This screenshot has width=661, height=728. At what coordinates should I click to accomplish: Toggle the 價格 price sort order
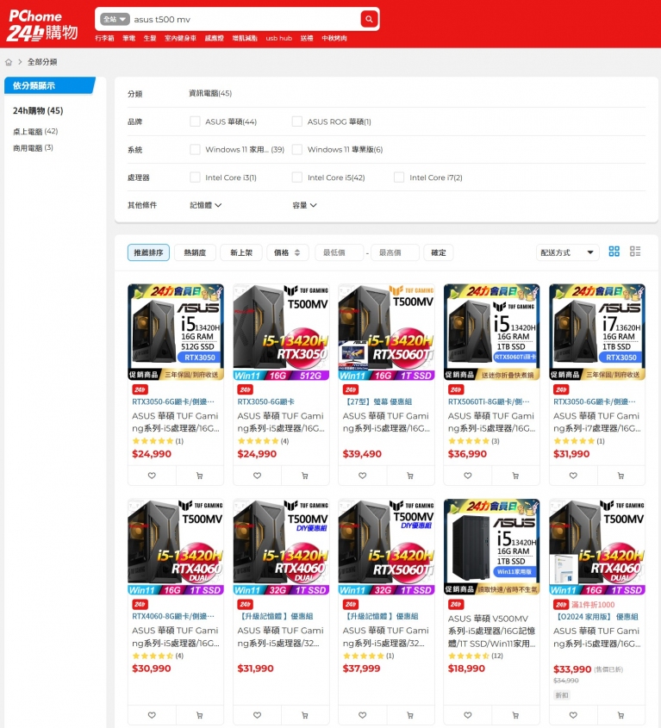tap(287, 252)
